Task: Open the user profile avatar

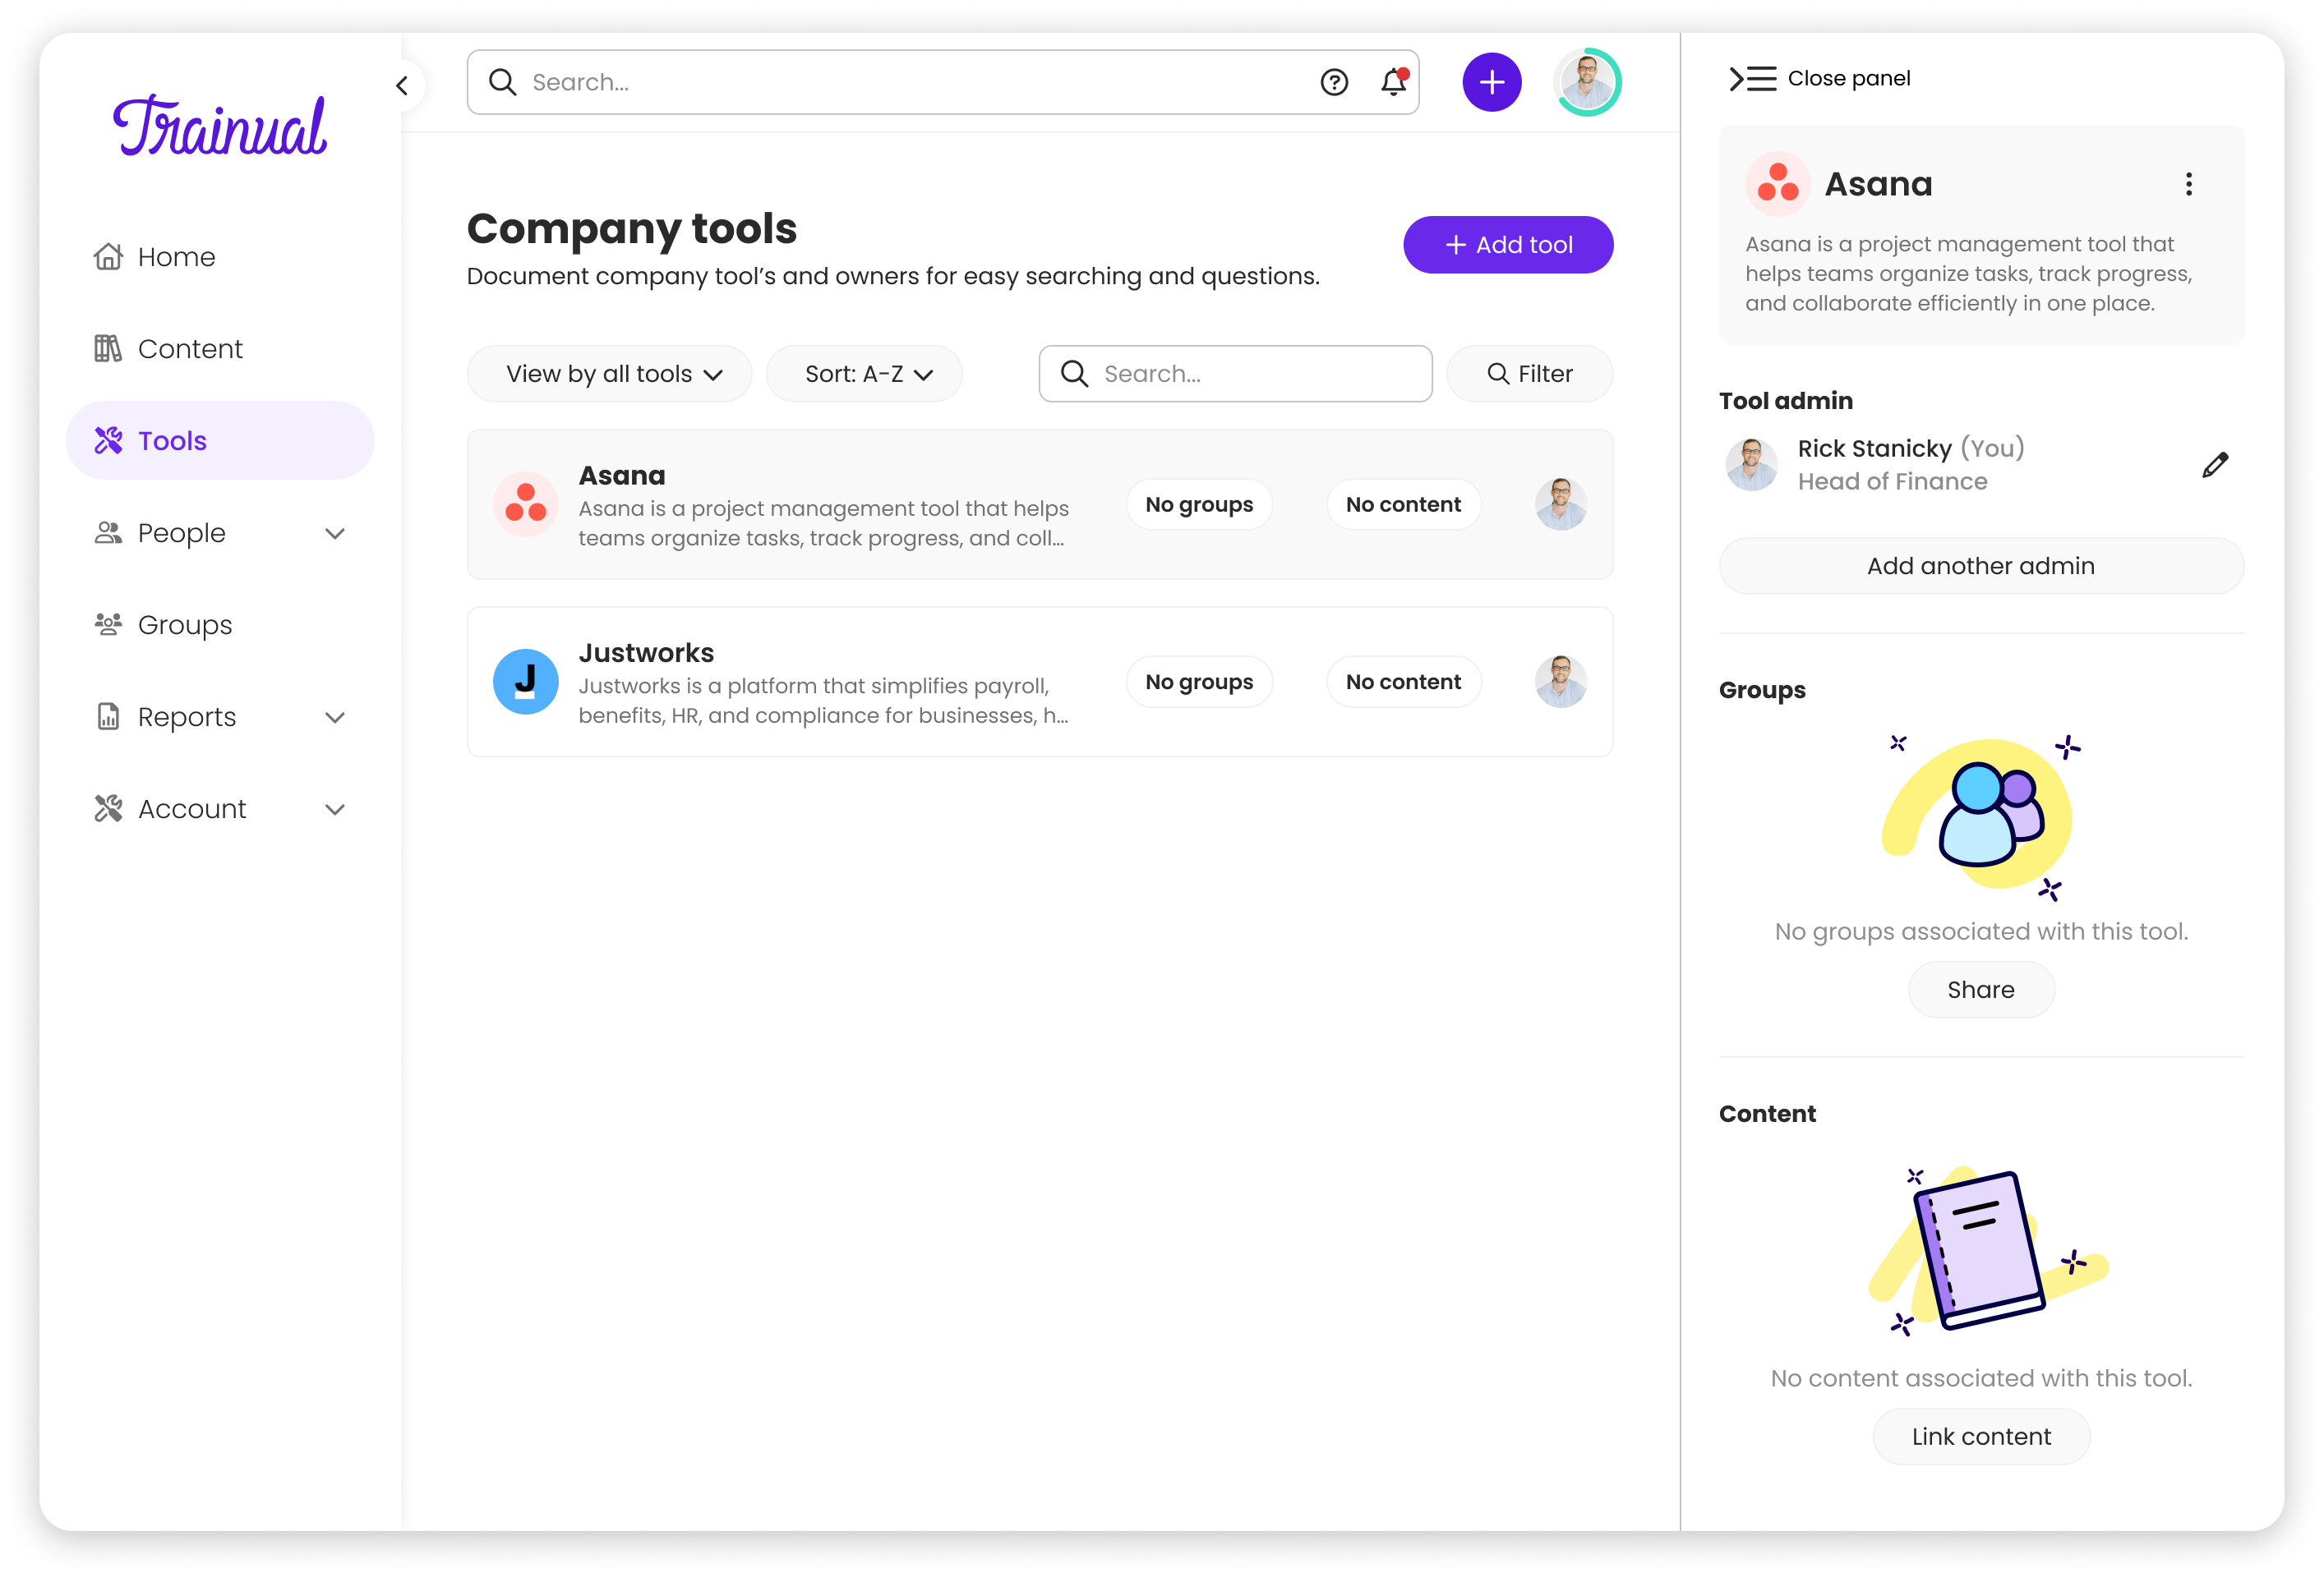Action: click(1587, 82)
